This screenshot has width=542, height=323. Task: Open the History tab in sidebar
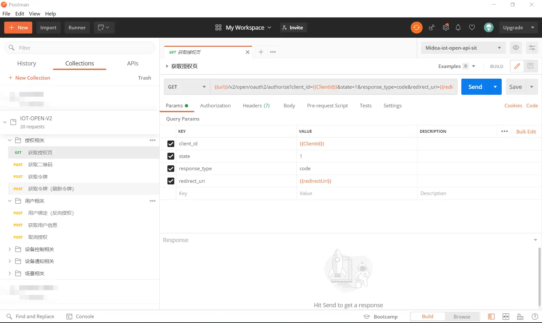(26, 64)
